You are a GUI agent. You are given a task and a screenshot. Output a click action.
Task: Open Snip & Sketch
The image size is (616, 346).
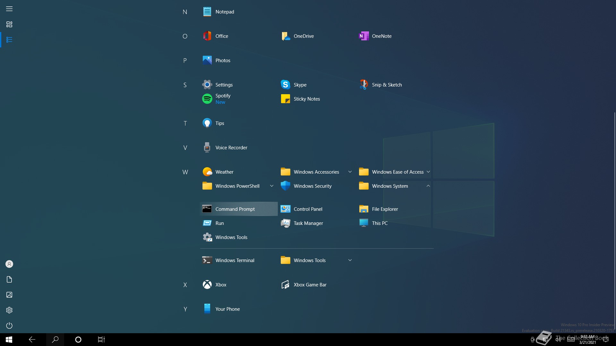tap(395, 85)
